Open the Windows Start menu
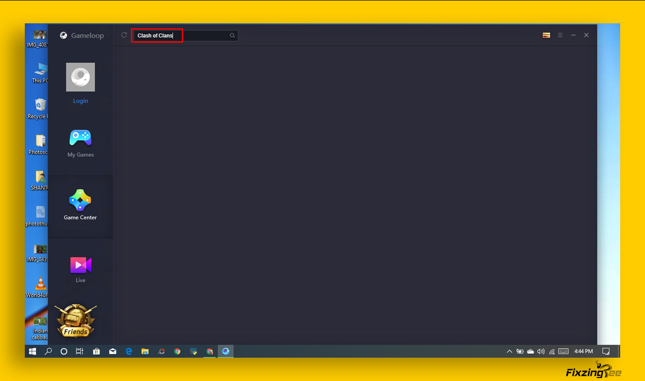Image resolution: width=645 pixels, height=381 pixels. coord(33,351)
